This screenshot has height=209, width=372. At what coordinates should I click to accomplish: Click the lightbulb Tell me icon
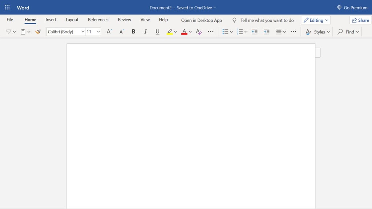tap(234, 20)
